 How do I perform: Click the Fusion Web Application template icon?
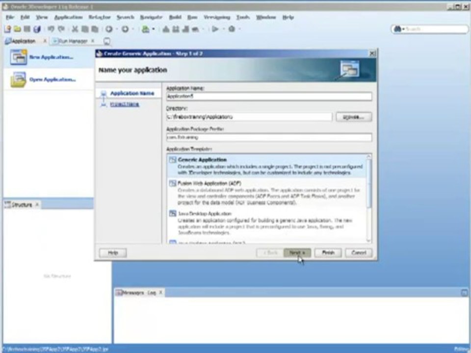point(172,183)
